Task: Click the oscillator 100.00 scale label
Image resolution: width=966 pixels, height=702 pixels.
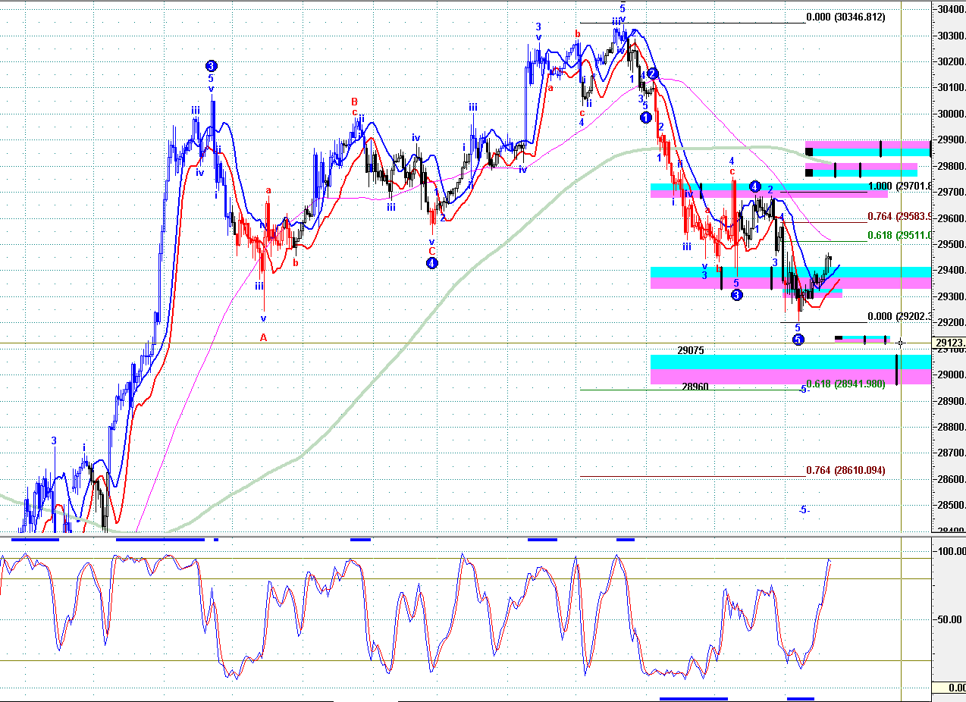Action: point(952,551)
